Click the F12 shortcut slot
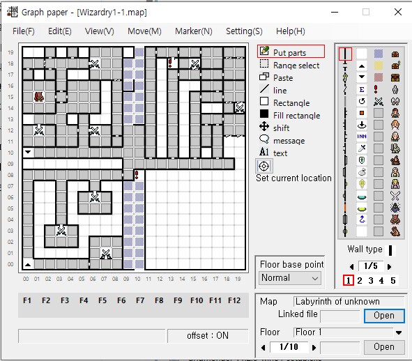The width and height of the screenshot is (412, 361). pos(234,300)
